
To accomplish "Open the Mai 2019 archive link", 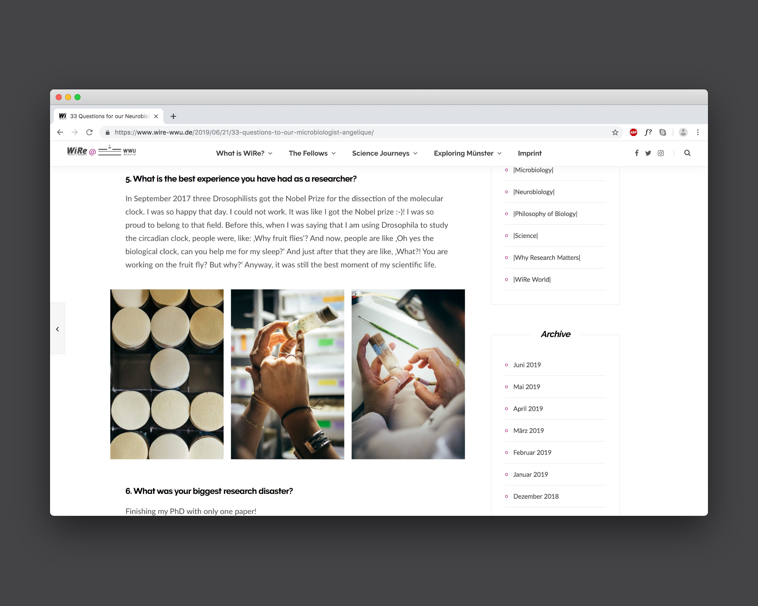I will (x=526, y=387).
